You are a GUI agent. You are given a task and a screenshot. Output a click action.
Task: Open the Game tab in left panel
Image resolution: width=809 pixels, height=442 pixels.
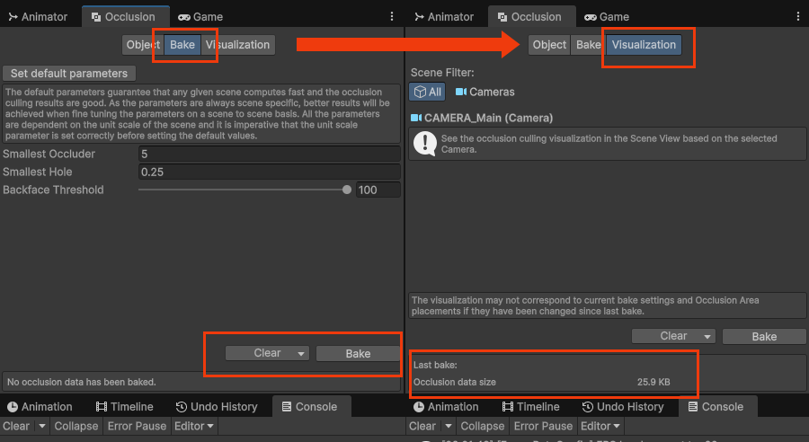point(200,16)
